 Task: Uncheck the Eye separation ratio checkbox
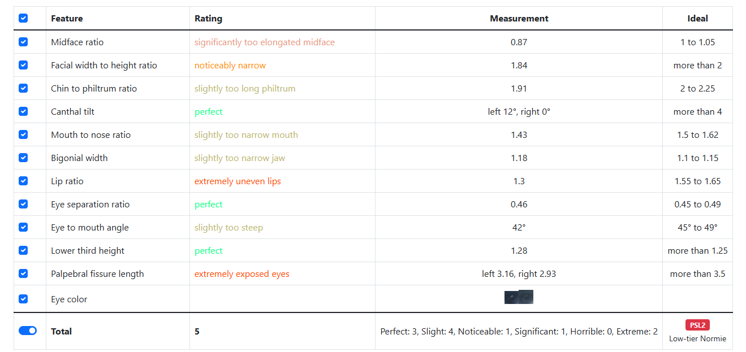(23, 204)
